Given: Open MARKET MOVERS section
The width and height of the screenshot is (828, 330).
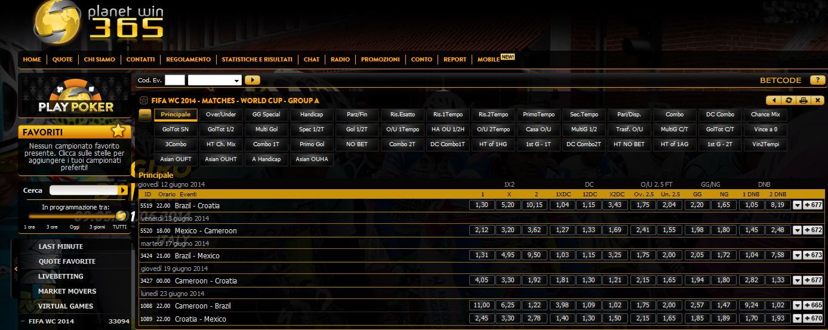Looking at the screenshot, I should click(x=67, y=291).
